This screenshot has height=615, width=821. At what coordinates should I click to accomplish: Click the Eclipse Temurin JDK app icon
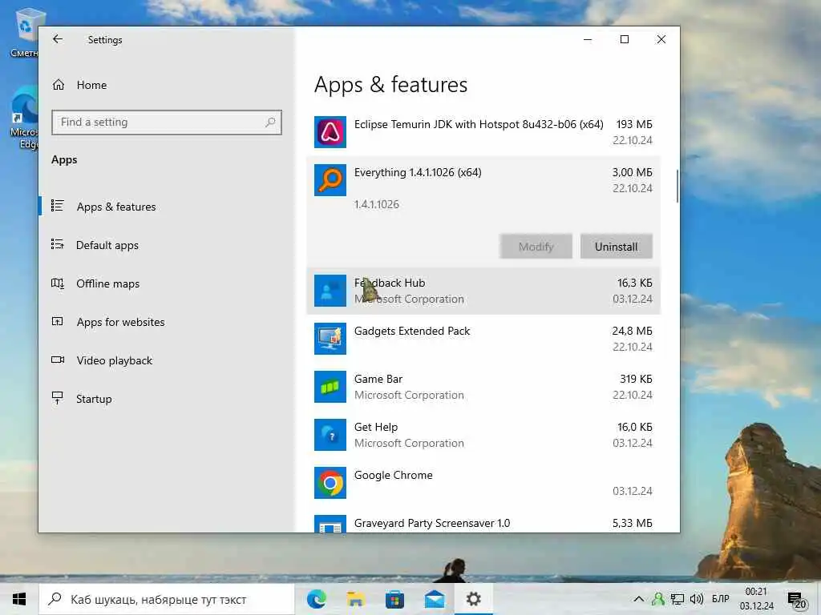pyautogui.click(x=330, y=132)
